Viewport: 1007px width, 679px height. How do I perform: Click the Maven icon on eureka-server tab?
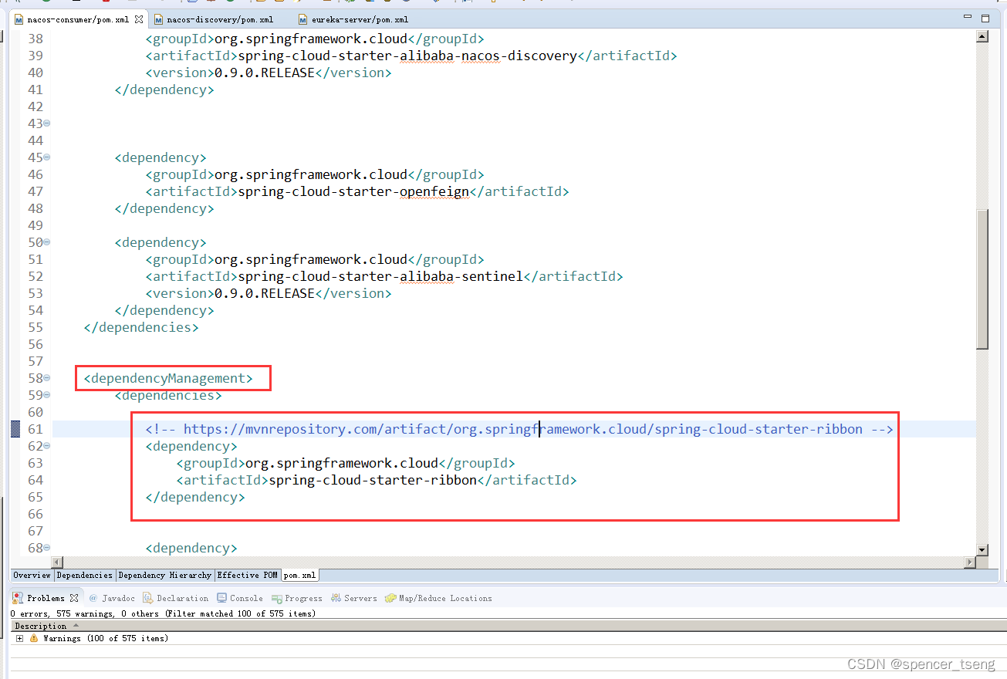tap(303, 19)
